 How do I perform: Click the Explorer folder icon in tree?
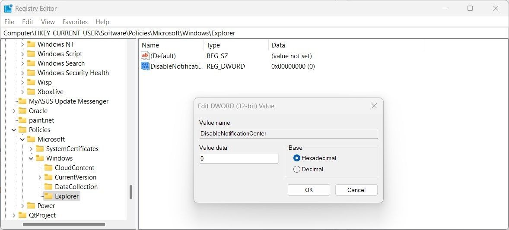click(48, 196)
